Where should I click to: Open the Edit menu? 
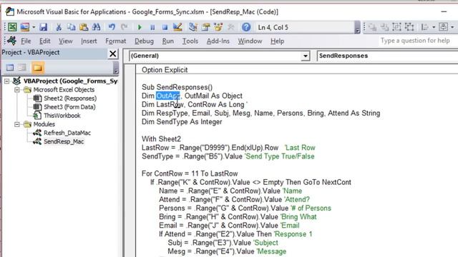tap(44, 41)
